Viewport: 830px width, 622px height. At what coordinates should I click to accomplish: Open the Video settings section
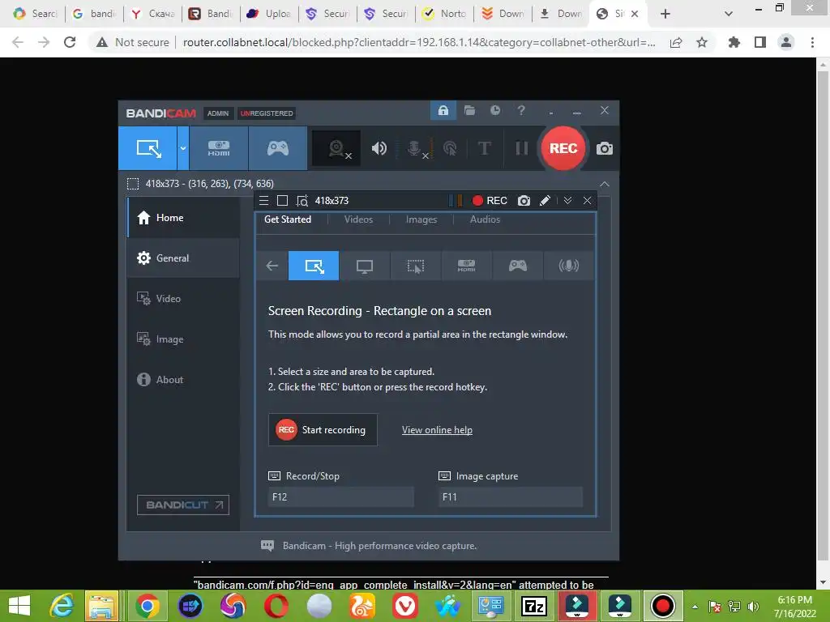[183, 298]
